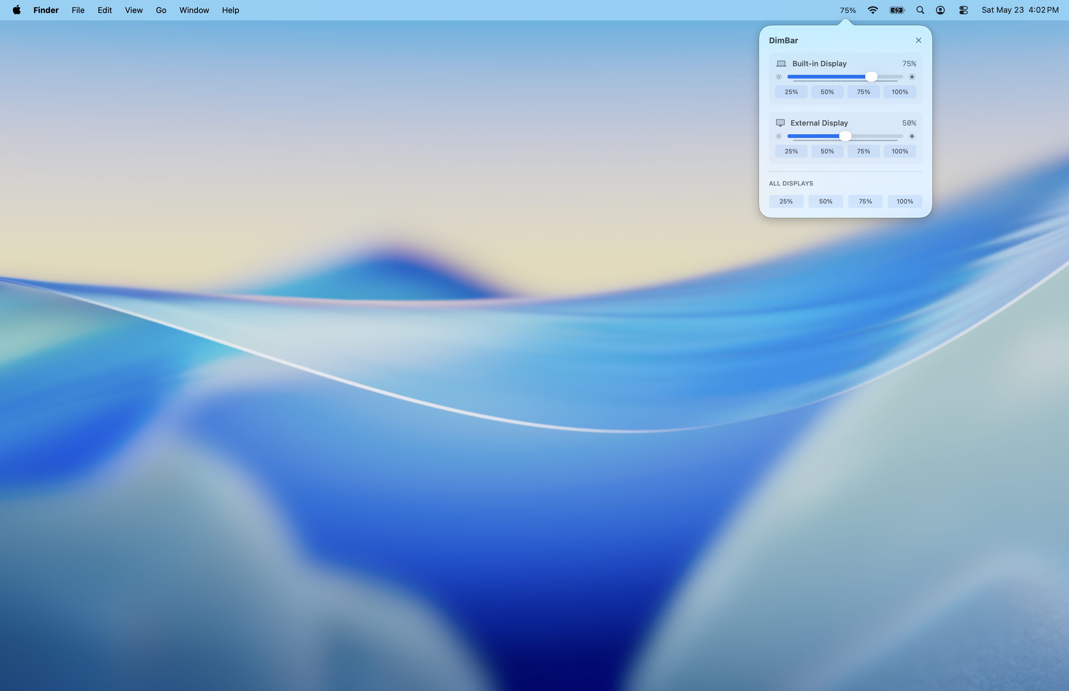Set Built-in Display to 50%
The width and height of the screenshot is (1069, 691).
(827, 92)
